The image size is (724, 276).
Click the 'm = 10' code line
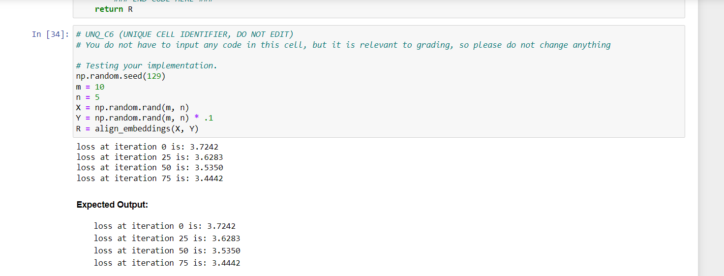(90, 87)
